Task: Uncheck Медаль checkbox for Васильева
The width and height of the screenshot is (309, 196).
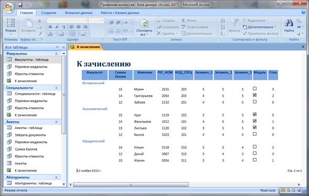Action: [254, 121]
